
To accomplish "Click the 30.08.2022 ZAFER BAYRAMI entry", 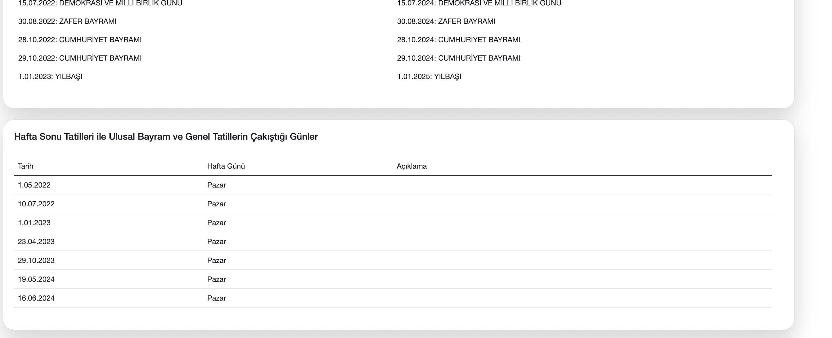I will pos(67,21).
